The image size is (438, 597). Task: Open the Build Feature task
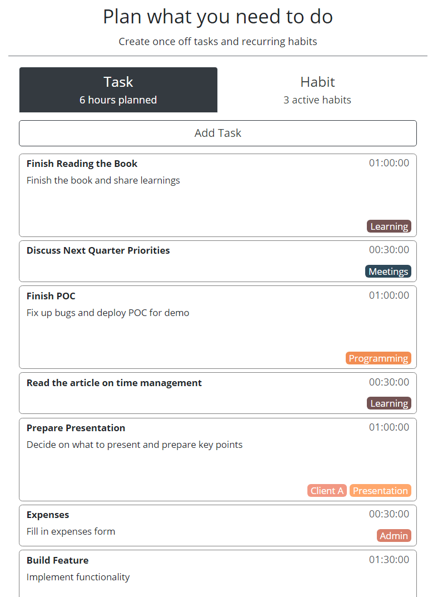57,560
